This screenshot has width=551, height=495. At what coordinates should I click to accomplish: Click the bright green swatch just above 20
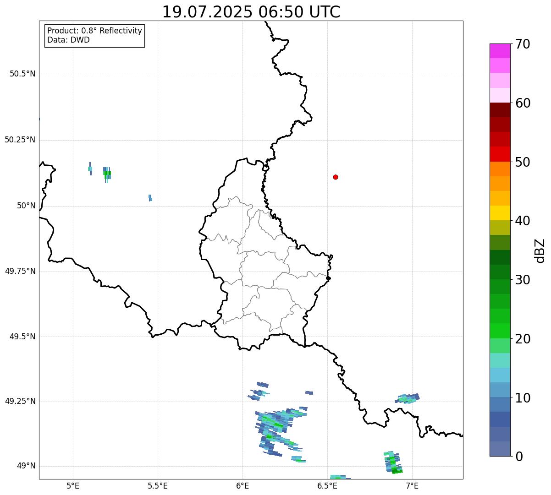500,331
